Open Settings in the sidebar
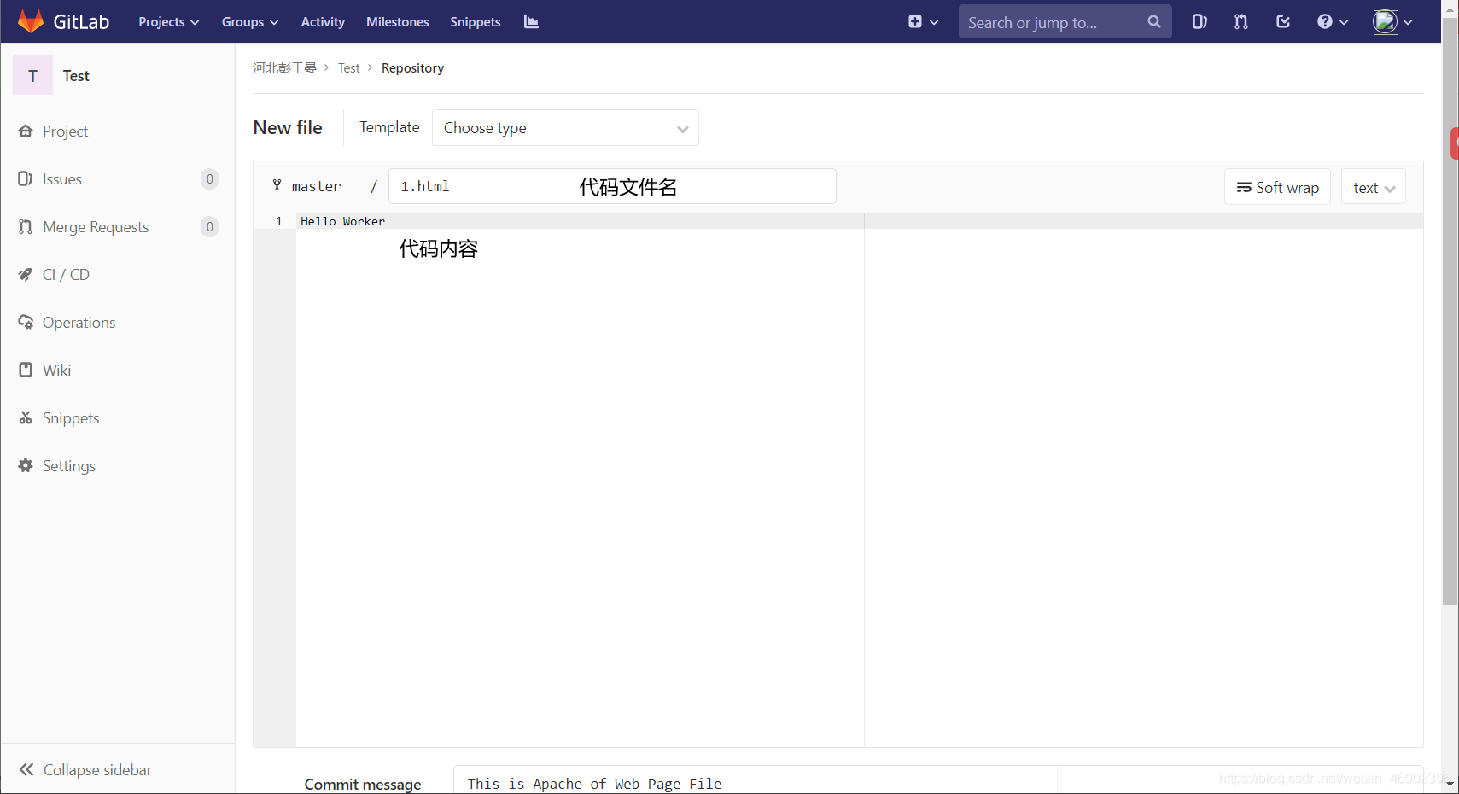This screenshot has height=794, width=1459. click(x=69, y=465)
